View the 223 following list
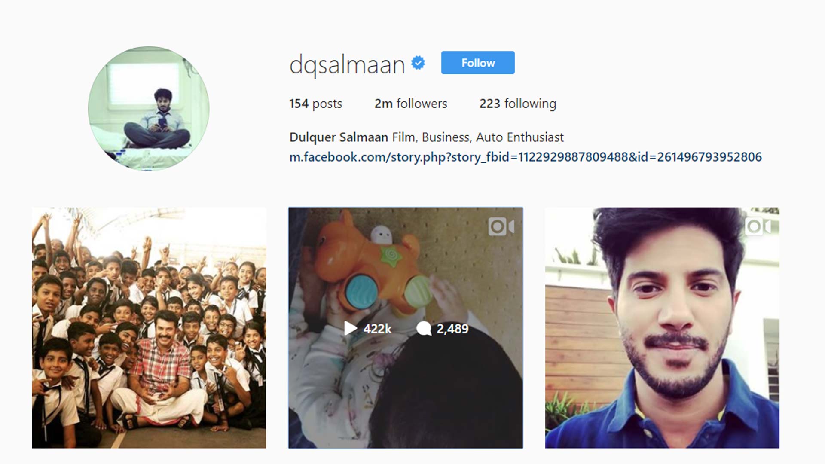This screenshot has height=464, width=825. (x=518, y=104)
